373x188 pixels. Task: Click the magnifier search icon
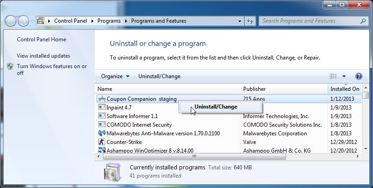(x=363, y=21)
